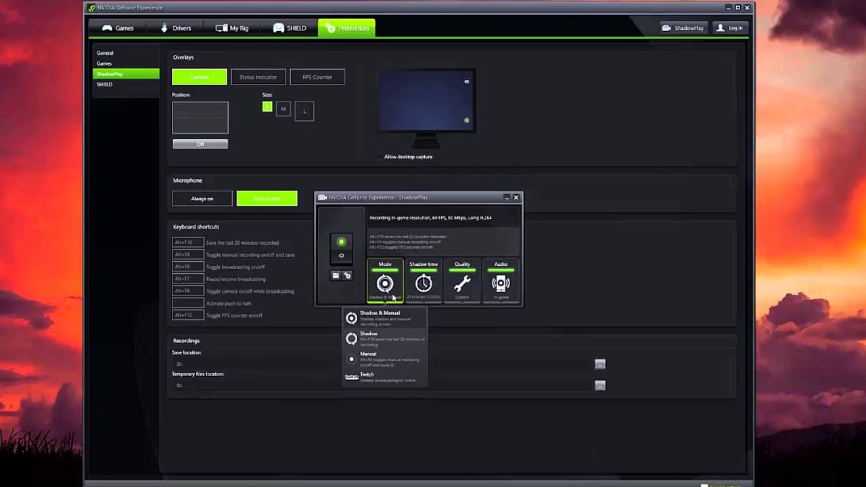Image resolution: width=866 pixels, height=487 pixels.
Task: Select ShadowPlay in the preferences sidebar
Action: point(126,74)
